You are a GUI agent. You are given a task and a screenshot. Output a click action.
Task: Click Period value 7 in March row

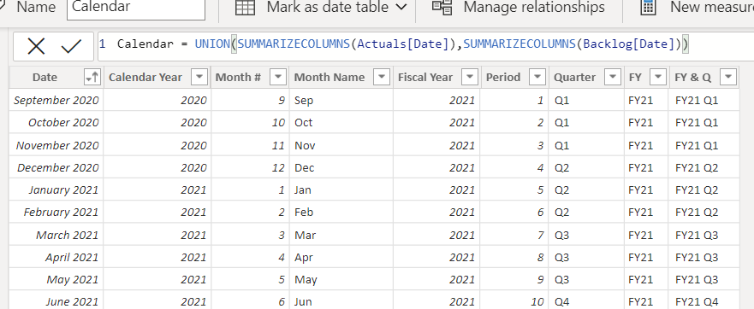(514, 235)
